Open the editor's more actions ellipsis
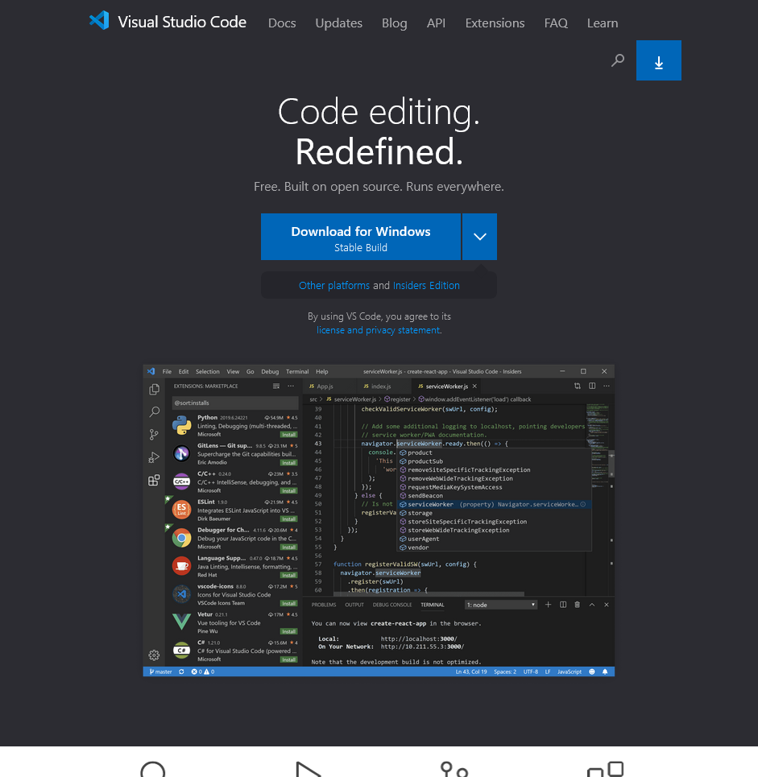This screenshot has width=758, height=777. pos(607,386)
